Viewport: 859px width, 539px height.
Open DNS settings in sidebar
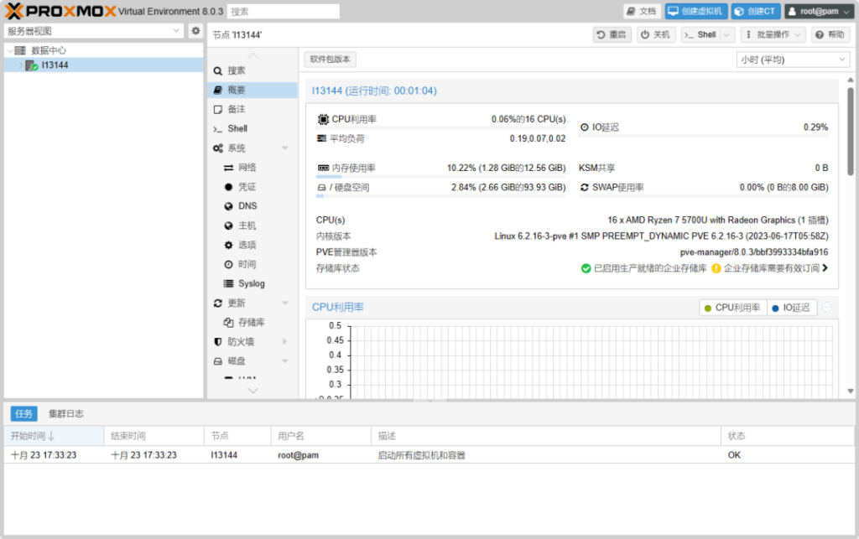point(247,206)
